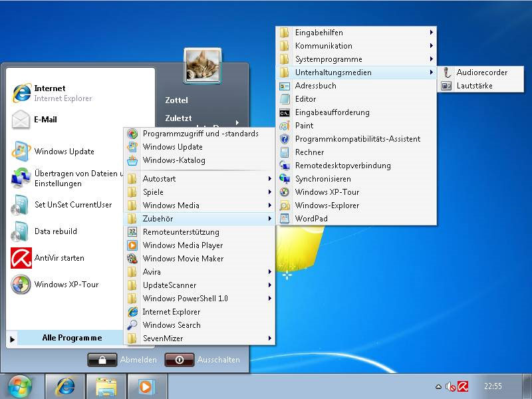Click the Paint palette icon

point(285,126)
